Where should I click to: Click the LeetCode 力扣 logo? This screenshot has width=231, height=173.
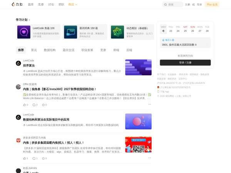click(17, 4)
